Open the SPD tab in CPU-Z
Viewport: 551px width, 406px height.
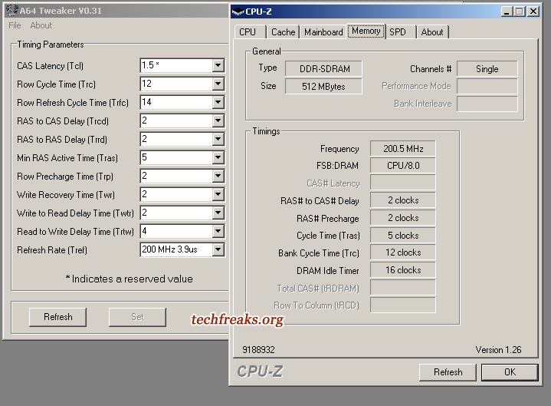pyautogui.click(x=402, y=32)
